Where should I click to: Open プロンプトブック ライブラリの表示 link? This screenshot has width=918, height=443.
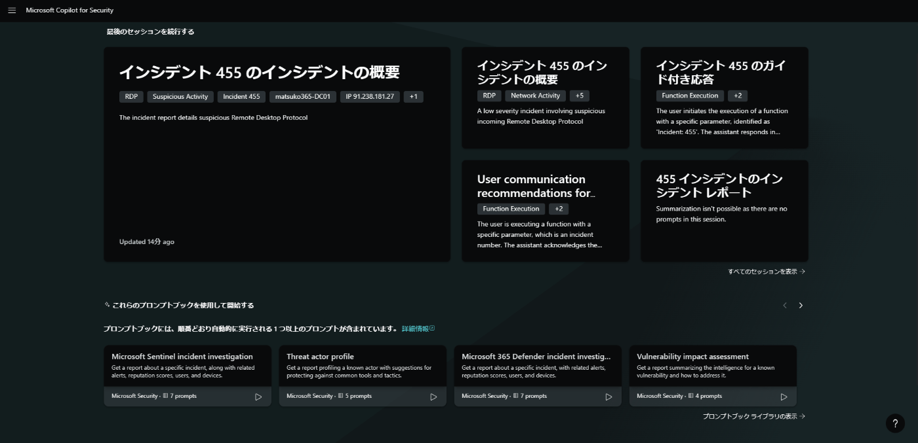coord(754,416)
